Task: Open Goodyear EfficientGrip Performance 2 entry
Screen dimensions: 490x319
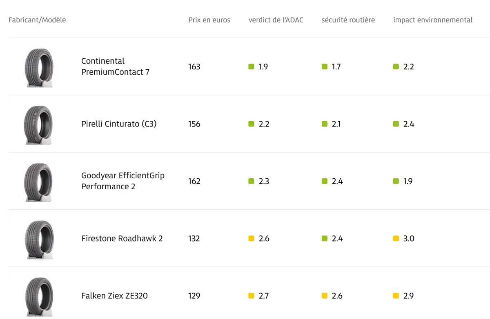Action: [122, 181]
